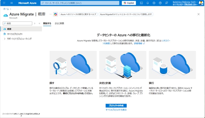Click the 決定と計画 illustration

[x=123, y=65]
